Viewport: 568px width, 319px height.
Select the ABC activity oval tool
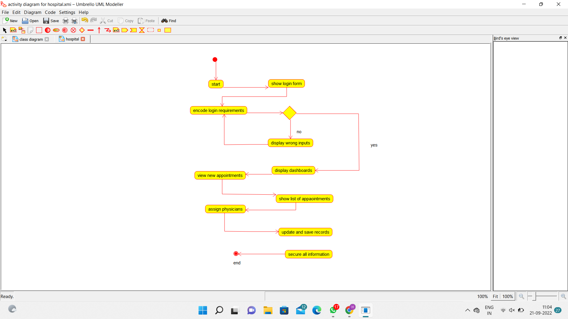point(56,30)
